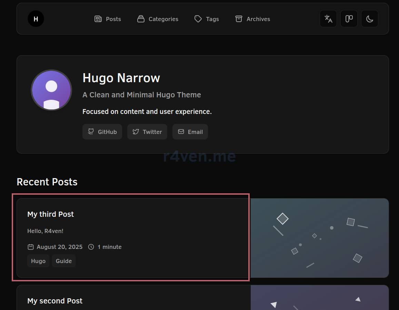Click the purple profile avatar
Screen dimensions: 399x310
click(x=51, y=90)
